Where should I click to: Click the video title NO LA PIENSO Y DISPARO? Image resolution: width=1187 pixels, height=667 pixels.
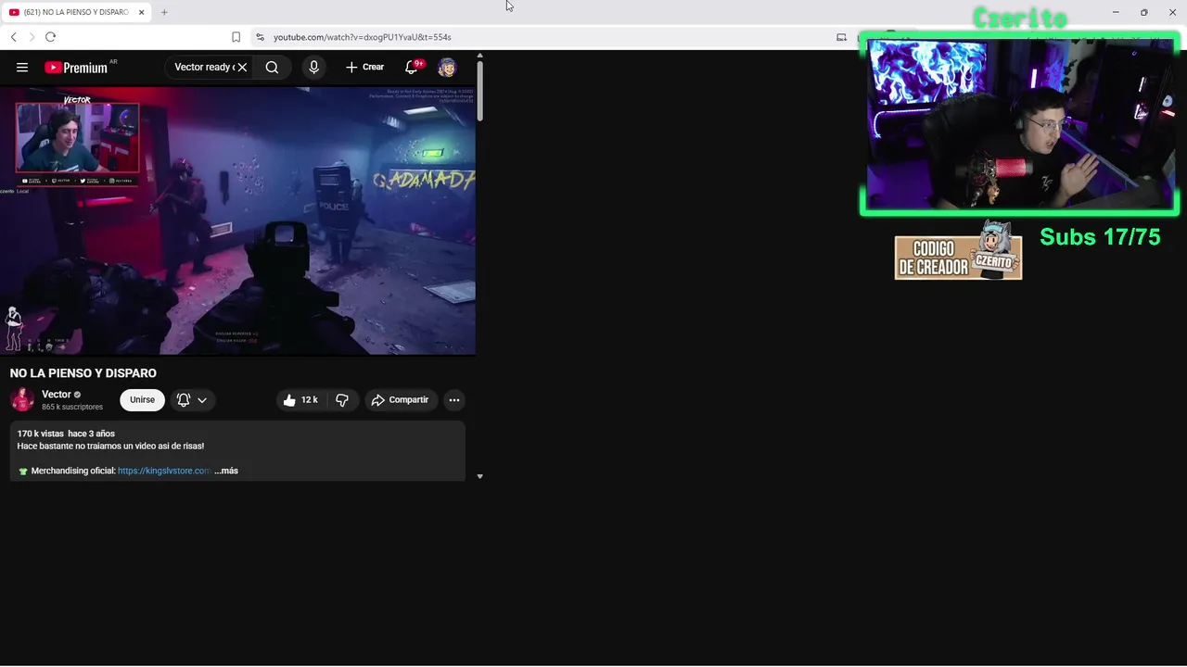coord(83,373)
